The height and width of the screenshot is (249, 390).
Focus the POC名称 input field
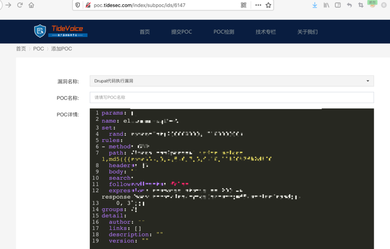pyautogui.click(x=232, y=97)
